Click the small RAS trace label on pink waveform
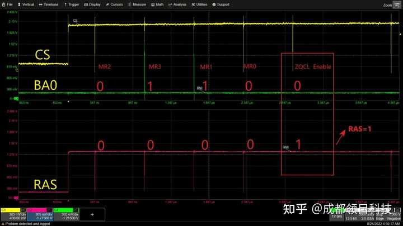The image size is (403, 226). point(285,147)
